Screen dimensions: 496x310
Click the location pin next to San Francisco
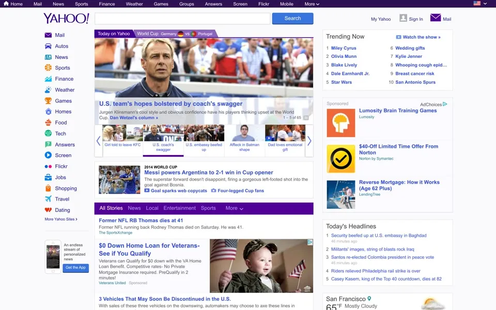[x=369, y=299]
